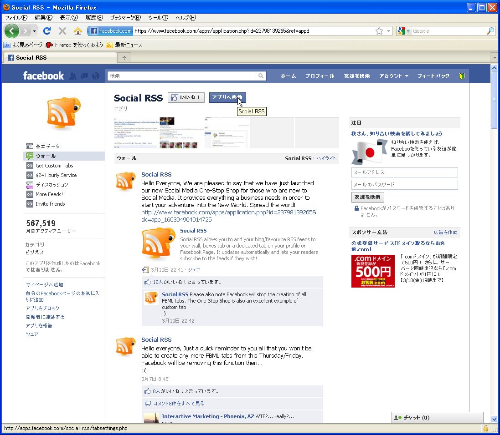The width and height of the screenshot is (500, 435).
Task: Open the よく見るページ bookmark folder
Action: pos(23,45)
